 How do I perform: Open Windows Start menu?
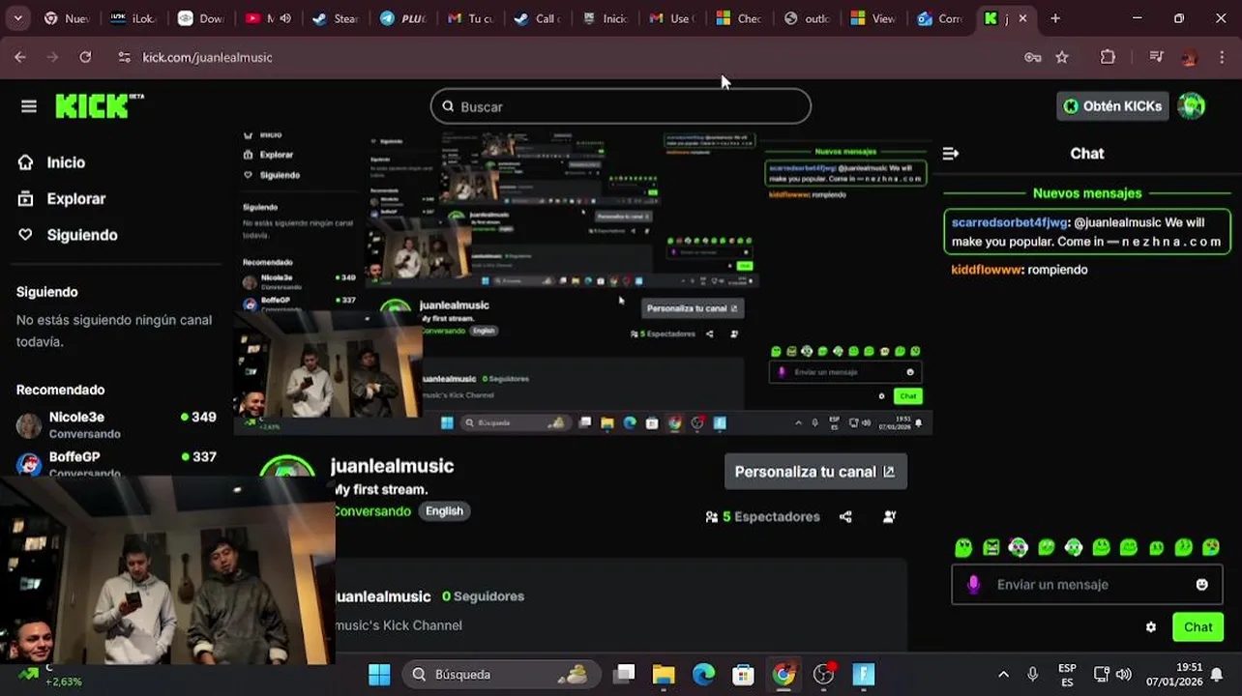[x=379, y=674]
